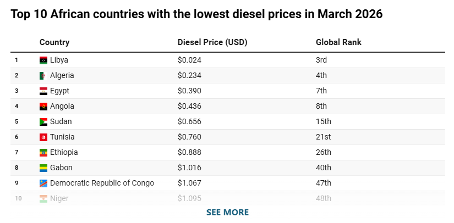The height and width of the screenshot is (223, 454).
Task: Click the Tunisia flag icon
Action: tap(43, 137)
